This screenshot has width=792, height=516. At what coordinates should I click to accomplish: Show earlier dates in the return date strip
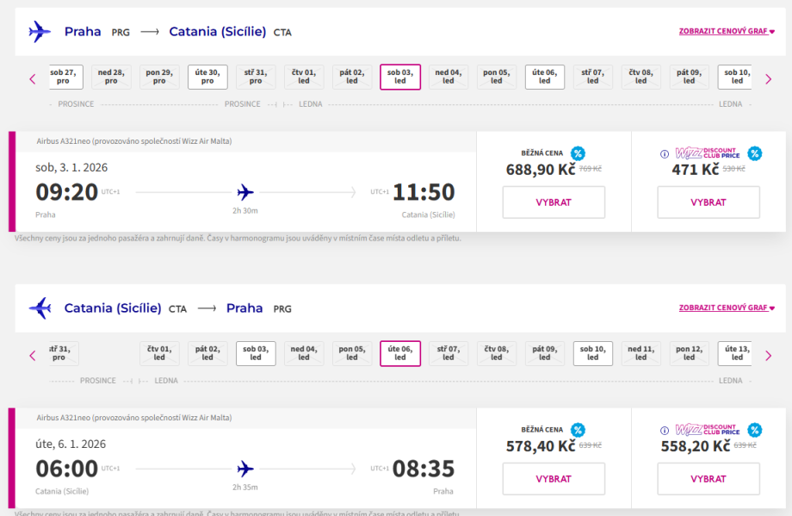(33, 354)
